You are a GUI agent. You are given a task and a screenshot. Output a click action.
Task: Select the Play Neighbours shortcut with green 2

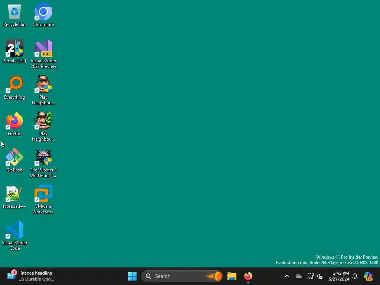coord(43,127)
